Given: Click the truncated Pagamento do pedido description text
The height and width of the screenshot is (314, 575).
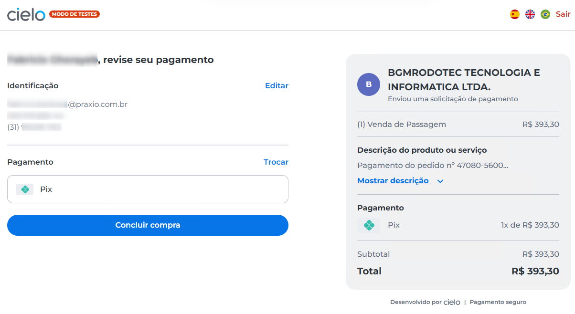Looking at the screenshot, I should tap(433, 166).
